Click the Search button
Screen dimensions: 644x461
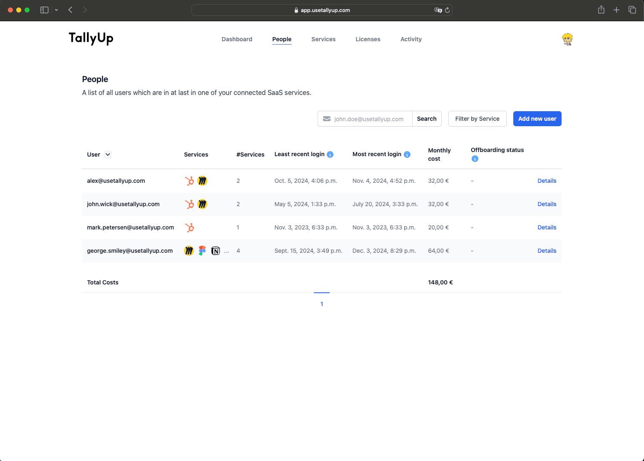[427, 119]
